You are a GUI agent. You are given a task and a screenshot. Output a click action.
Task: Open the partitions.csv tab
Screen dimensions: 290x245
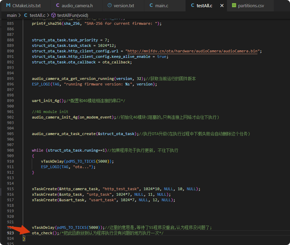pyautogui.click(x=250, y=6)
